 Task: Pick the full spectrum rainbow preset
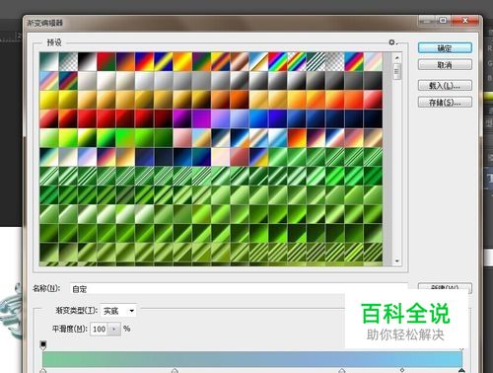[278, 61]
